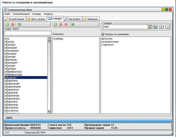Click the application icon in title bar

(6, 9)
